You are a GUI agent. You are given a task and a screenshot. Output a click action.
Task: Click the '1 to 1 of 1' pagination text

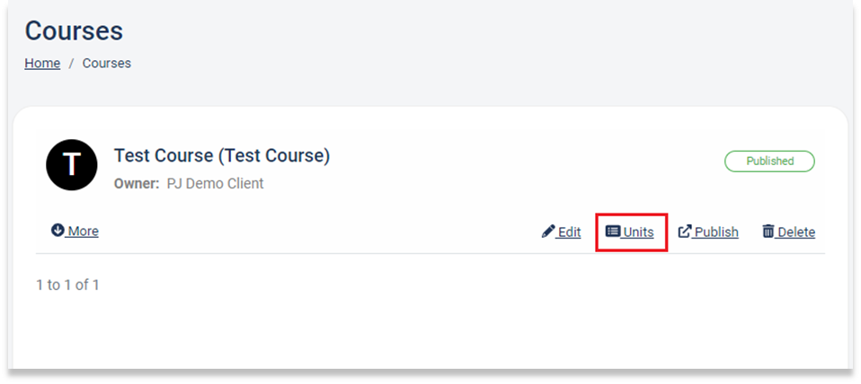click(67, 284)
